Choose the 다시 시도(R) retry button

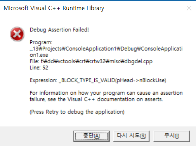[x=132, y=136]
